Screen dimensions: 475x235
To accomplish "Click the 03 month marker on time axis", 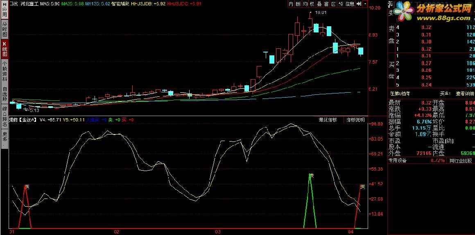I will coord(217,232).
